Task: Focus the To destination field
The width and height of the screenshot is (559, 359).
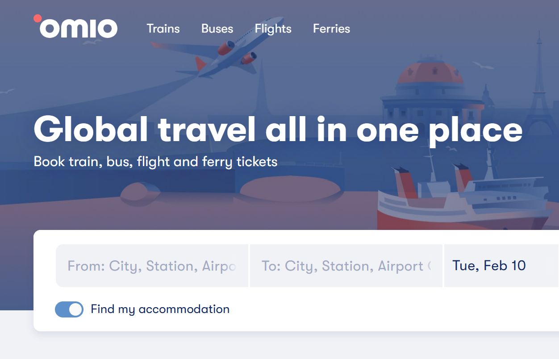Action: point(346,266)
